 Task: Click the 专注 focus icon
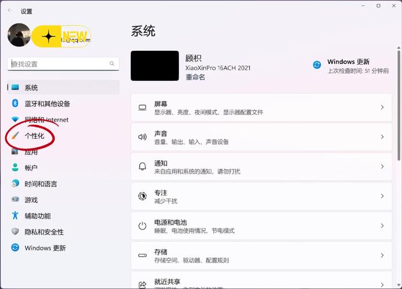pyautogui.click(x=142, y=196)
